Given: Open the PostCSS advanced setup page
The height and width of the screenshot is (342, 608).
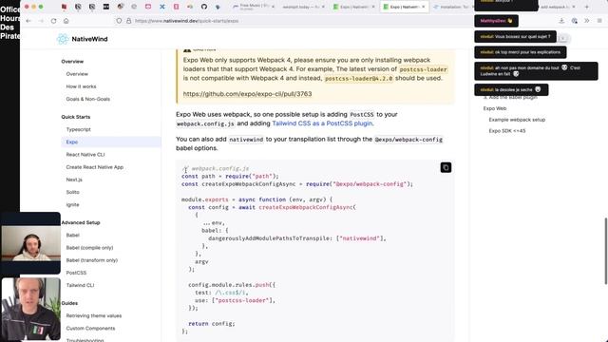Looking at the screenshot, I should pyautogui.click(x=76, y=273).
